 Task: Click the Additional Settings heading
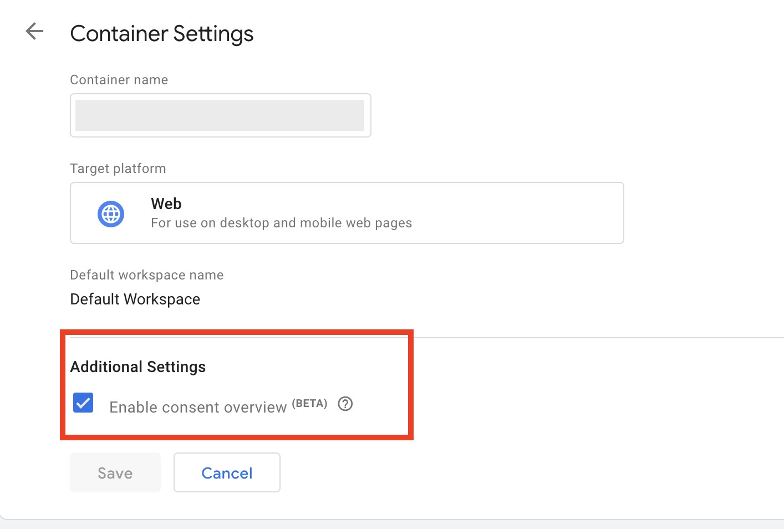pos(138,367)
